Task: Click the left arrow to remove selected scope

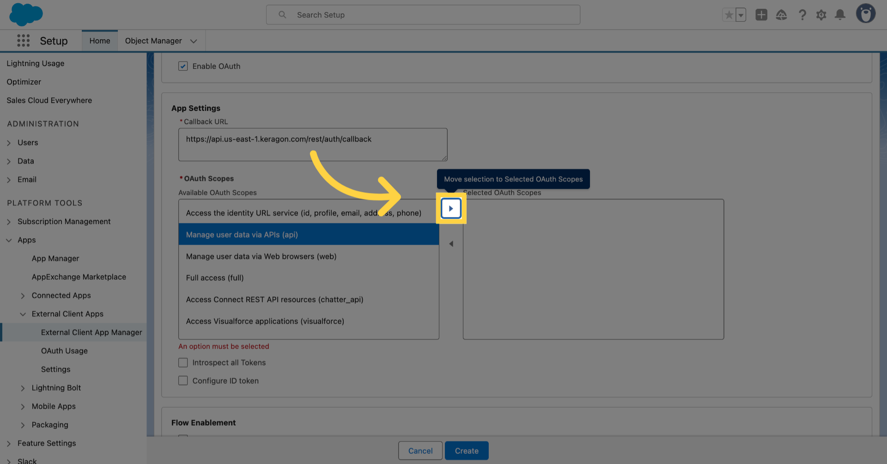Action: tap(451, 244)
